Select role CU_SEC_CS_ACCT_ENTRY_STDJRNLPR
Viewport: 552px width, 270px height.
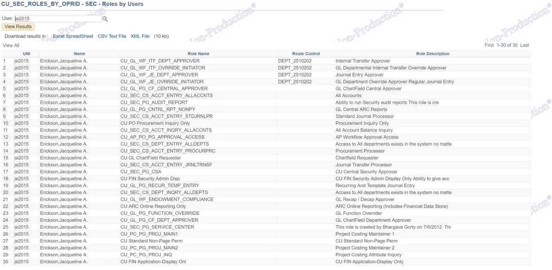[x=167, y=116]
